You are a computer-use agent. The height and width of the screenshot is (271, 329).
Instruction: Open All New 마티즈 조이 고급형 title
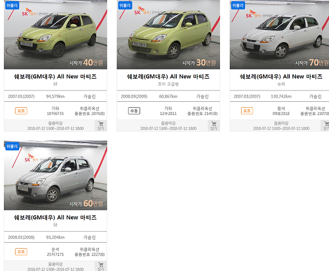click(x=168, y=77)
